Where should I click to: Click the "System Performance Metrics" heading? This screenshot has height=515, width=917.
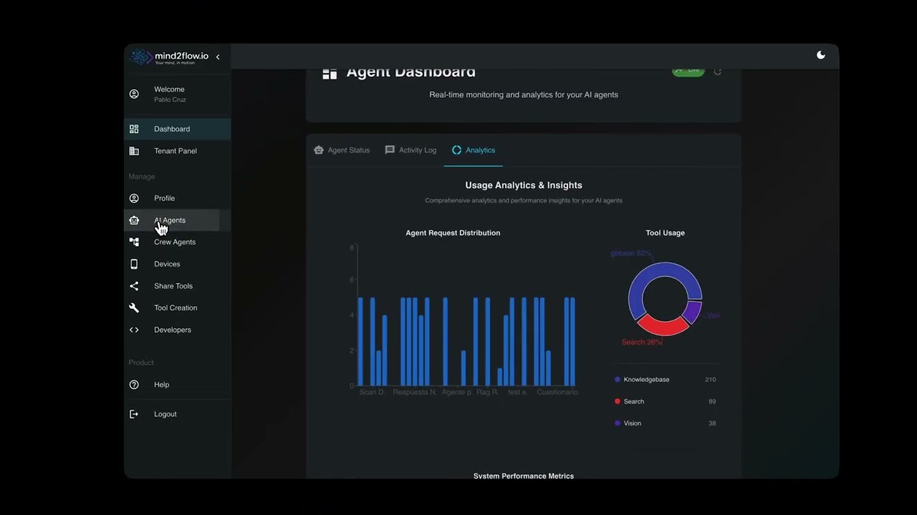pyautogui.click(x=524, y=476)
